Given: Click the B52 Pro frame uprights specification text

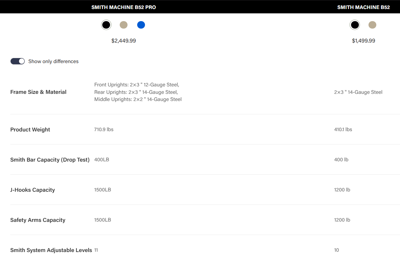Looking at the screenshot, I should (138, 92).
